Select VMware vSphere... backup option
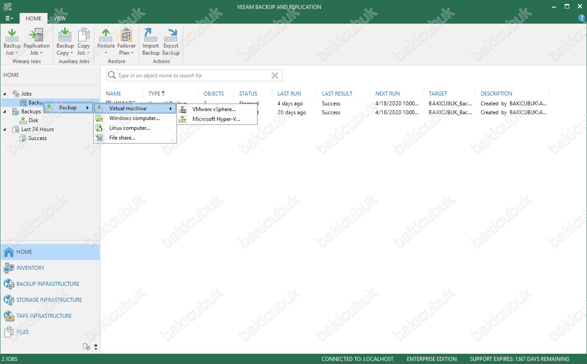Image resolution: width=587 pixels, height=364 pixels. (x=217, y=109)
